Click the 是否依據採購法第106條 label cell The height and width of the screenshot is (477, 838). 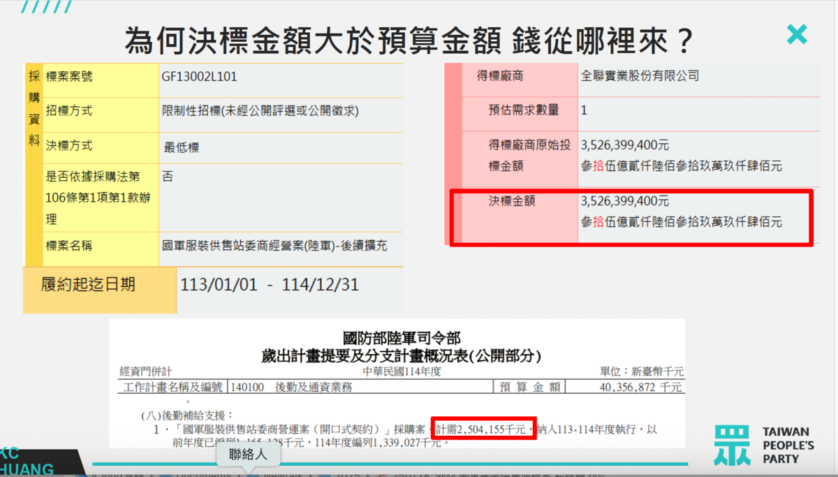[x=102, y=198]
